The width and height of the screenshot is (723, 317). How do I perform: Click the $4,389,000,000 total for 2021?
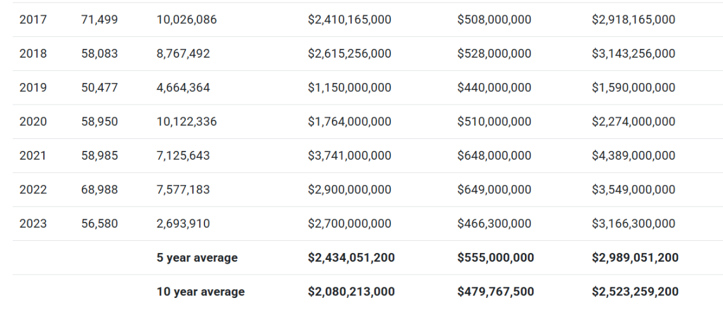633,155
